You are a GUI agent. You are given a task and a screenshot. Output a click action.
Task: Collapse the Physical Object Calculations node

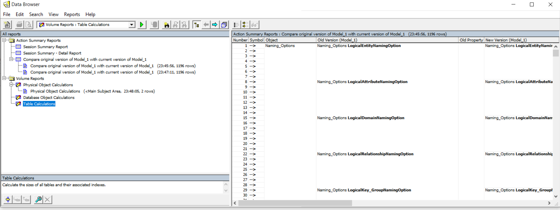pyautogui.click(x=11, y=85)
